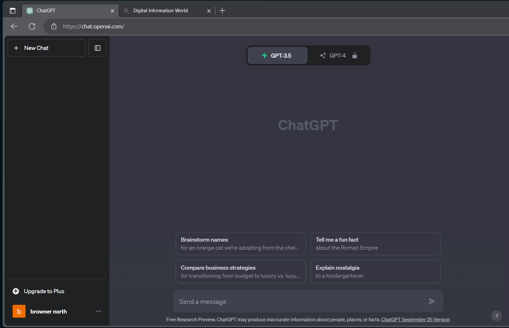
Task: Click the New Chat plus icon
Action: coord(16,48)
